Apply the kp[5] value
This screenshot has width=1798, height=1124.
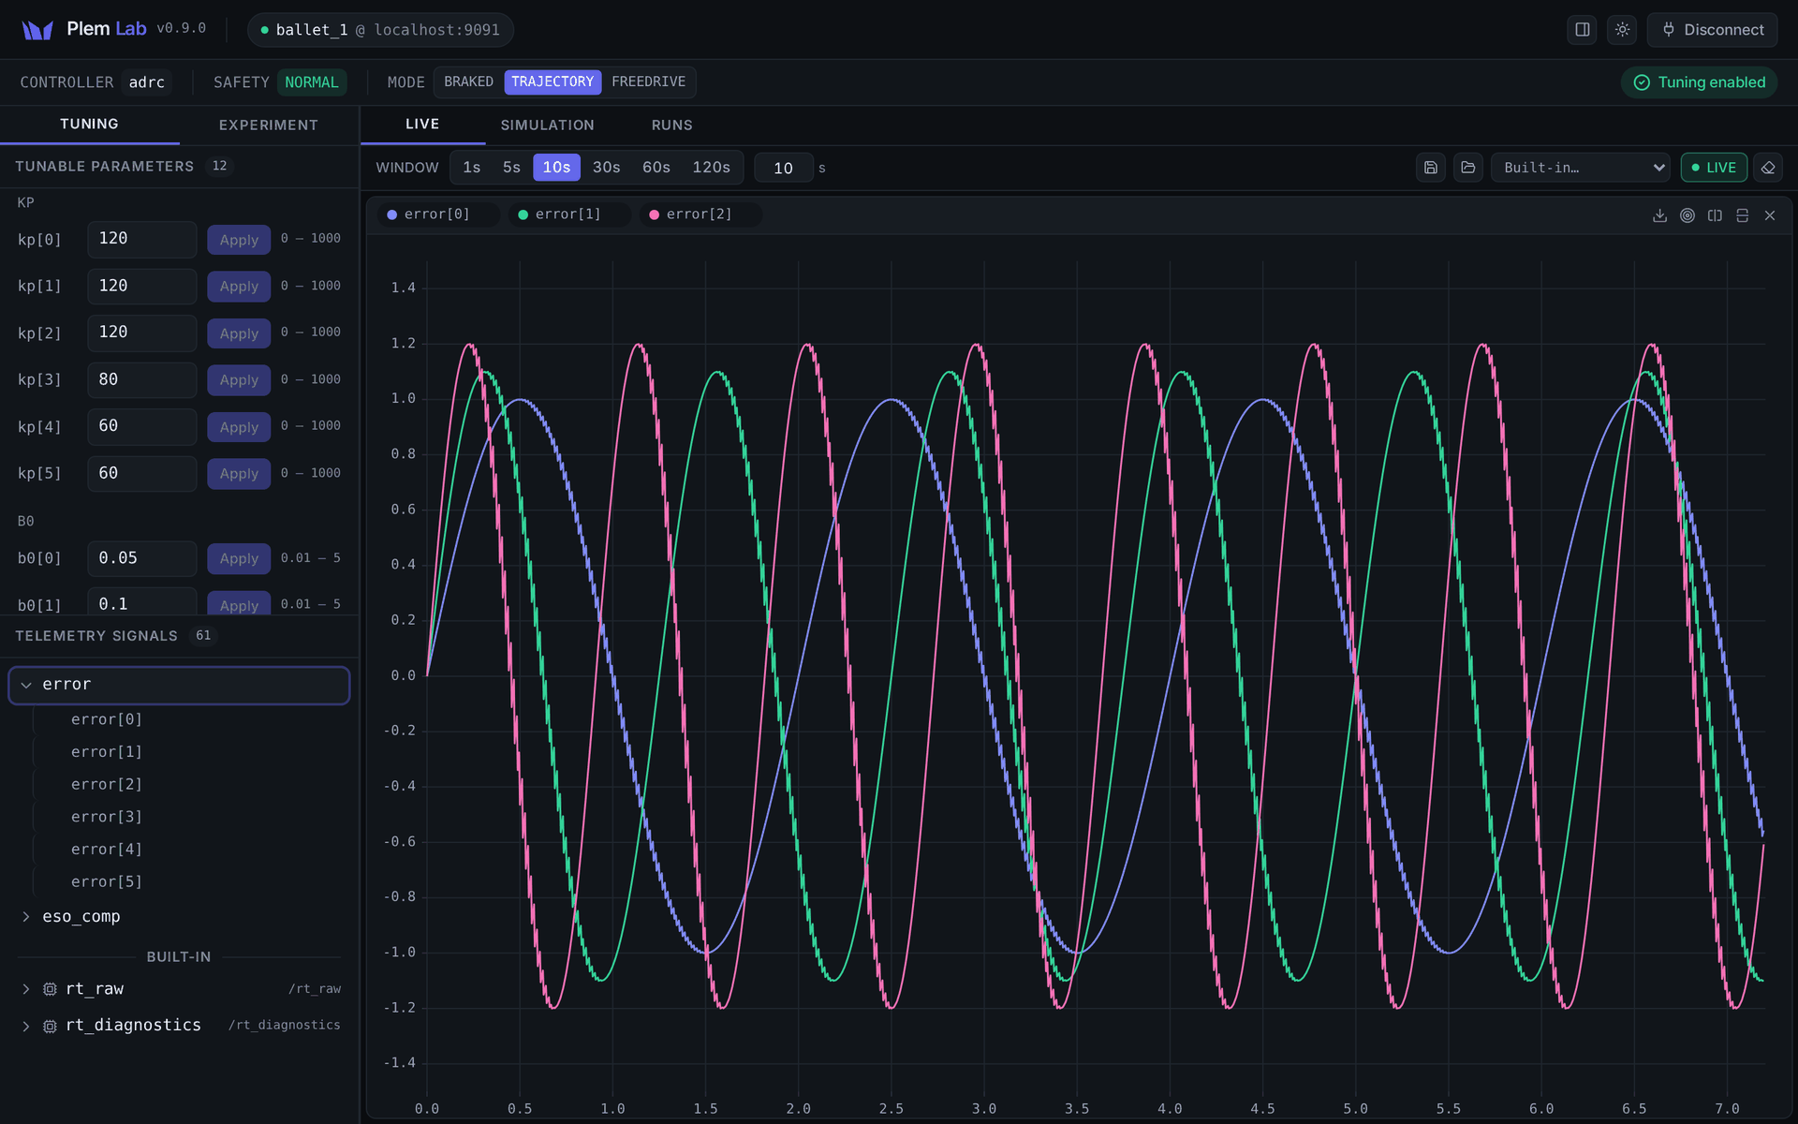pos(239,474)
